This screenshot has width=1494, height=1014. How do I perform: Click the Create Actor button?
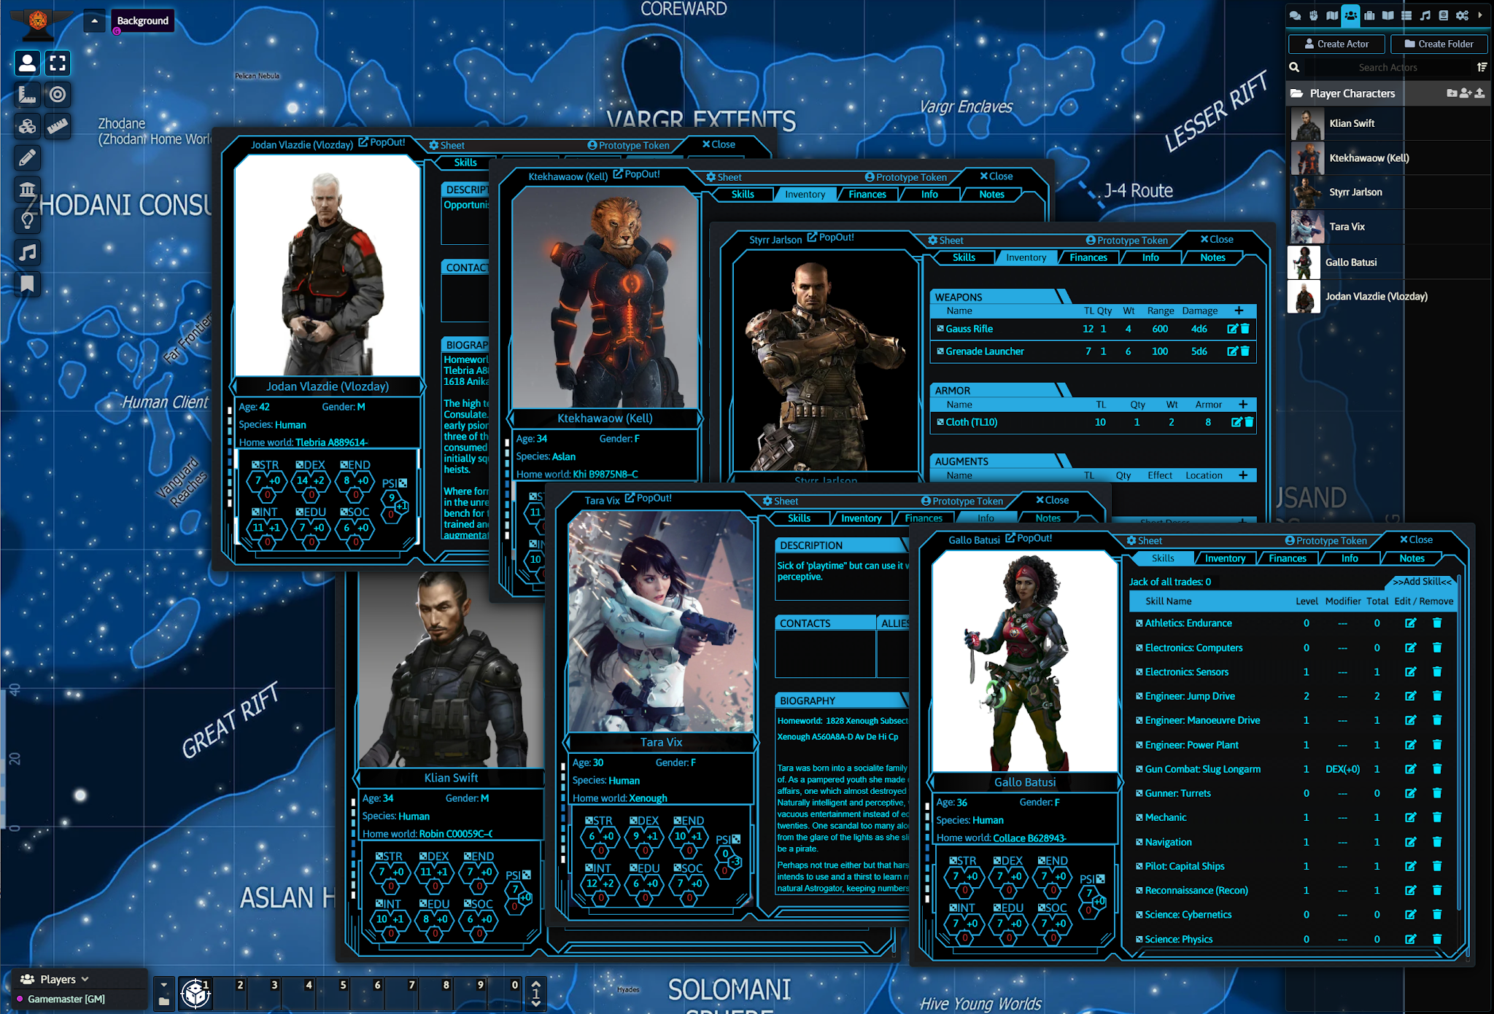1336,44
